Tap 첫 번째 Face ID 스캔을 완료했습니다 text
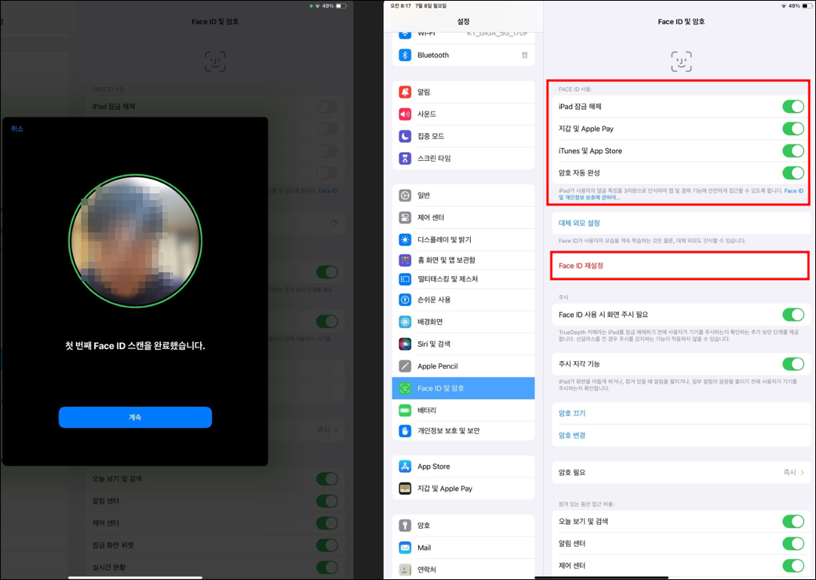This screenshot has height=580, width=816. tap(135, 346)
